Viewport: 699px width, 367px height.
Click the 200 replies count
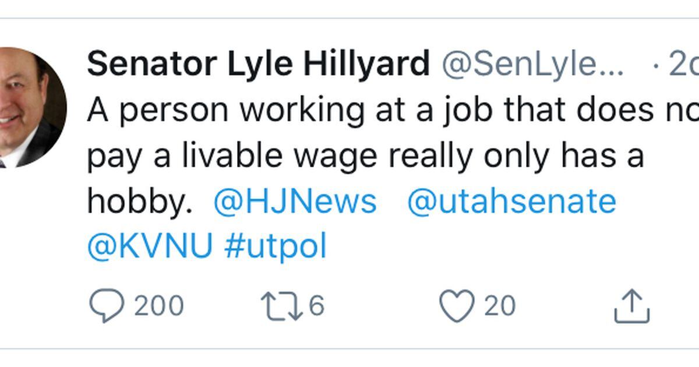pos(158,306)
